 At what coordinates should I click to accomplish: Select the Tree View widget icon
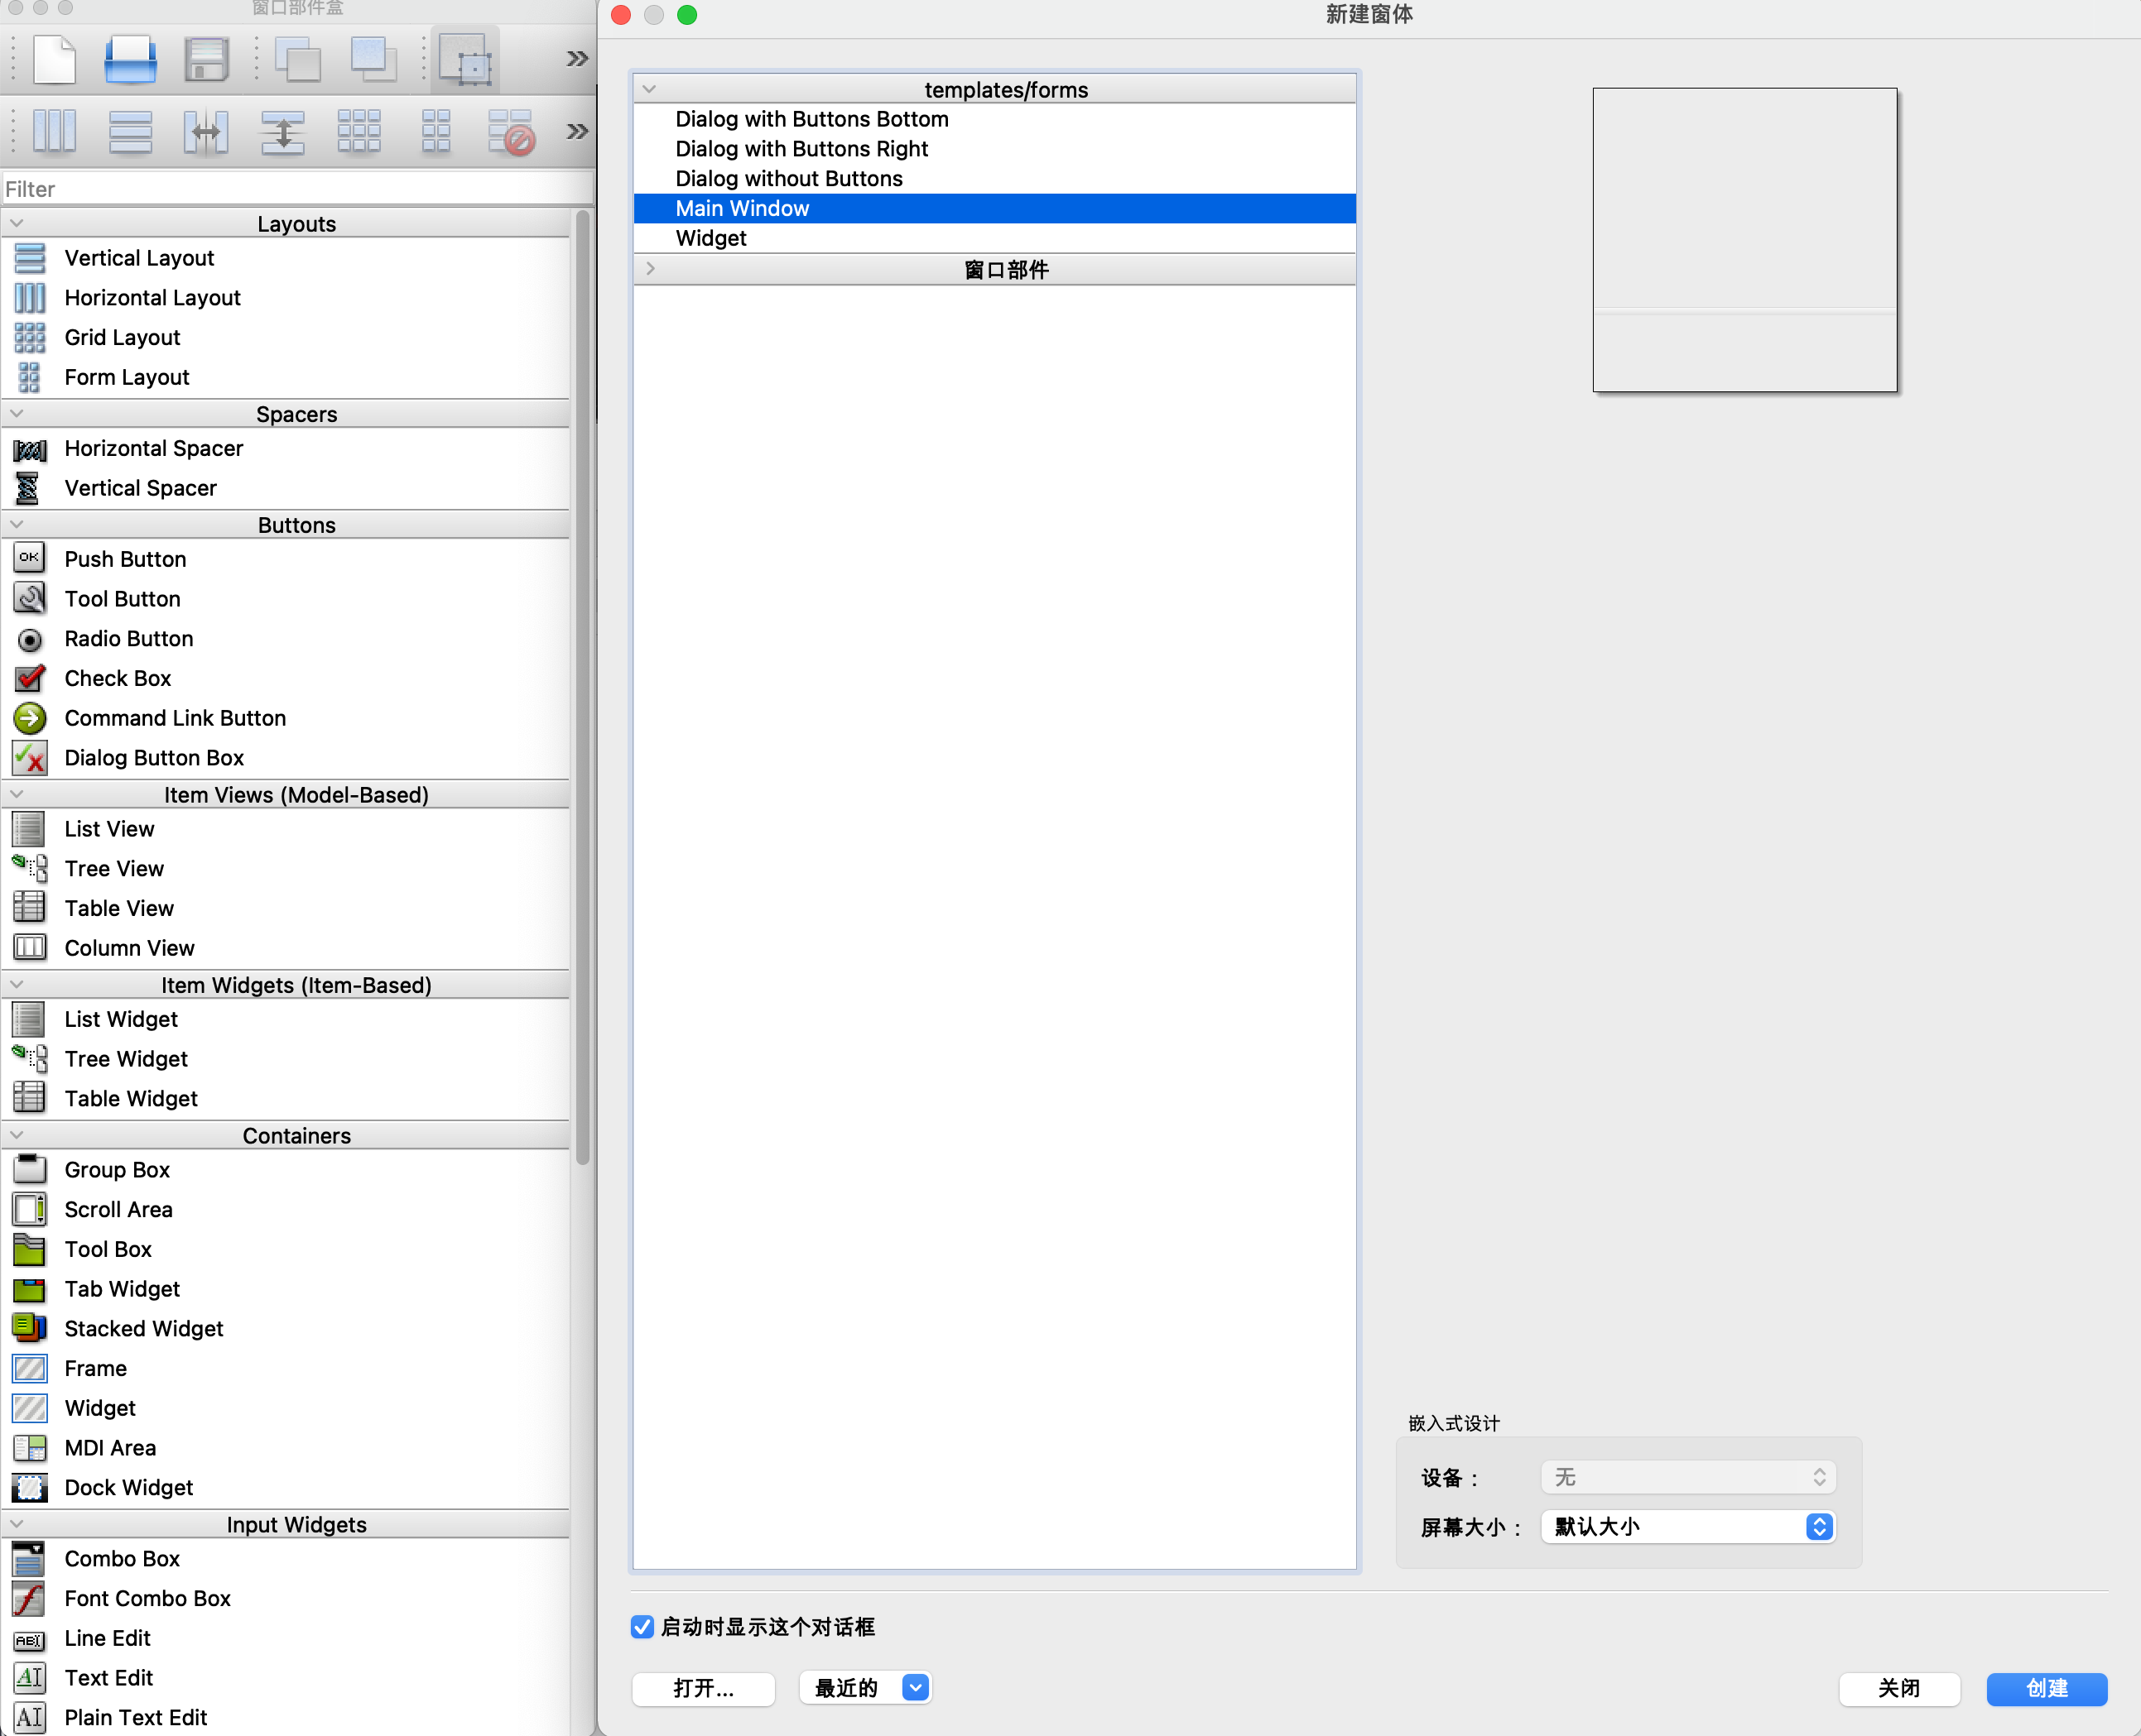pos(29,868)
